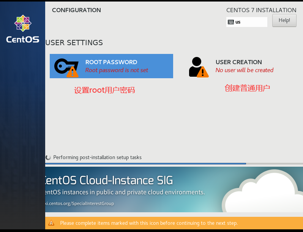Click the CentOS Cloud-Instance SIG banner
The height and width of the screenshot is (232, 303).
[174, 189]
